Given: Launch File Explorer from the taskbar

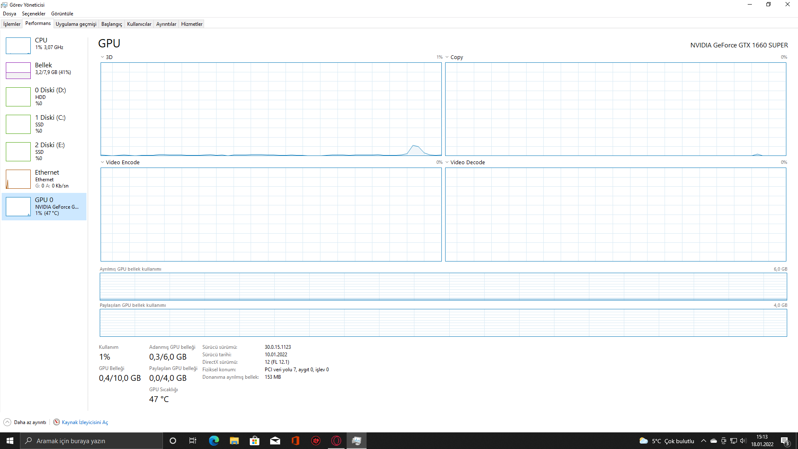Looking at the screenshot, I should click(234, 441).
